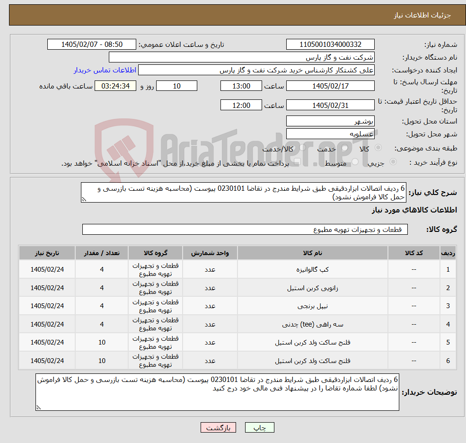Select the جزیی purchase type radio
Image resolution: width=466 pixels, height=443 pixels.
[393, 162]
